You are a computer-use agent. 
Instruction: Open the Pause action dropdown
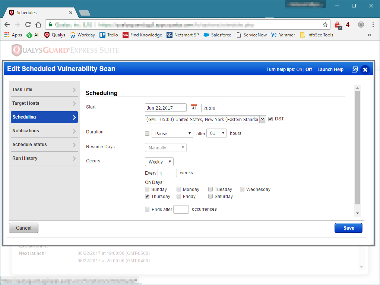tap(172, 133)
